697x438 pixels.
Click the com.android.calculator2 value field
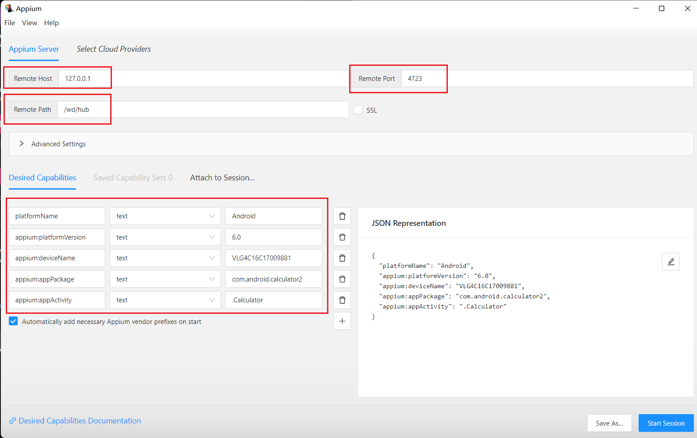tap(273, 279)
